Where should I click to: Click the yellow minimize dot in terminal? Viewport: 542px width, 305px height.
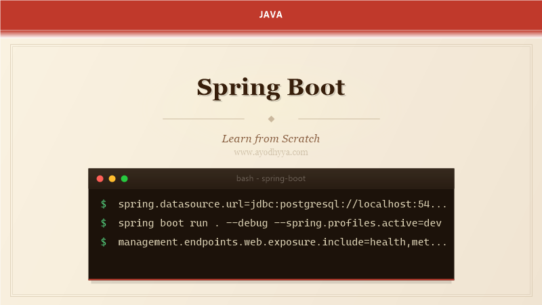point(112,179)
